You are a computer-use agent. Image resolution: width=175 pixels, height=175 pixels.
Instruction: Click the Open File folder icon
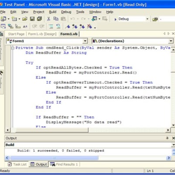(25, 19)
